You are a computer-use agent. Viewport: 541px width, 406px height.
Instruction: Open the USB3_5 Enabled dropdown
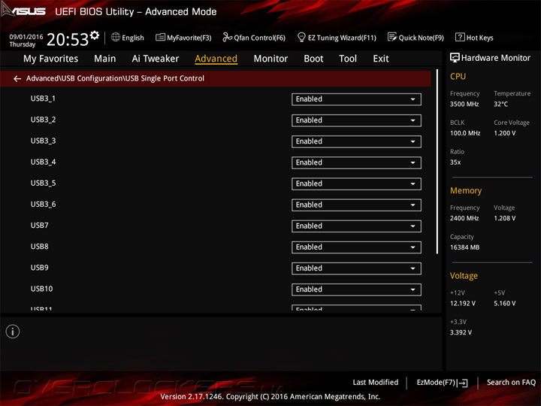point(356,184)
